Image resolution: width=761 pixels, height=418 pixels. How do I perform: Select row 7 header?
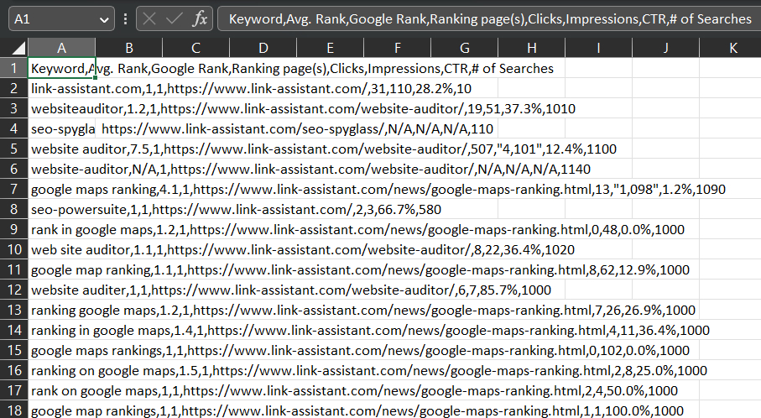click(x=13, y=189)
